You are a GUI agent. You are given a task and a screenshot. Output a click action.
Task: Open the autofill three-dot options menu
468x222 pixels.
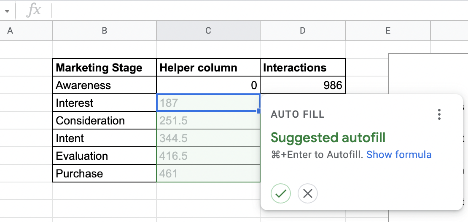(x=439, y=114)
